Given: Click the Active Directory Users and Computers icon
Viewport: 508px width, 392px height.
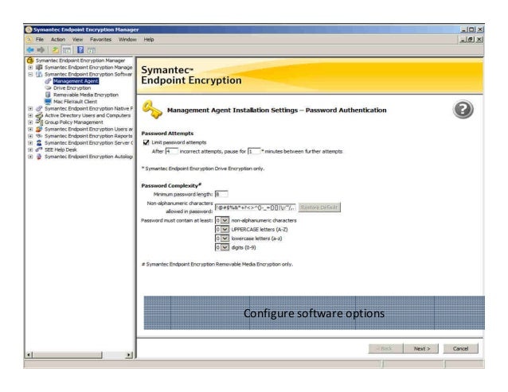Looking at the screenshot, I should coord(39,115).
